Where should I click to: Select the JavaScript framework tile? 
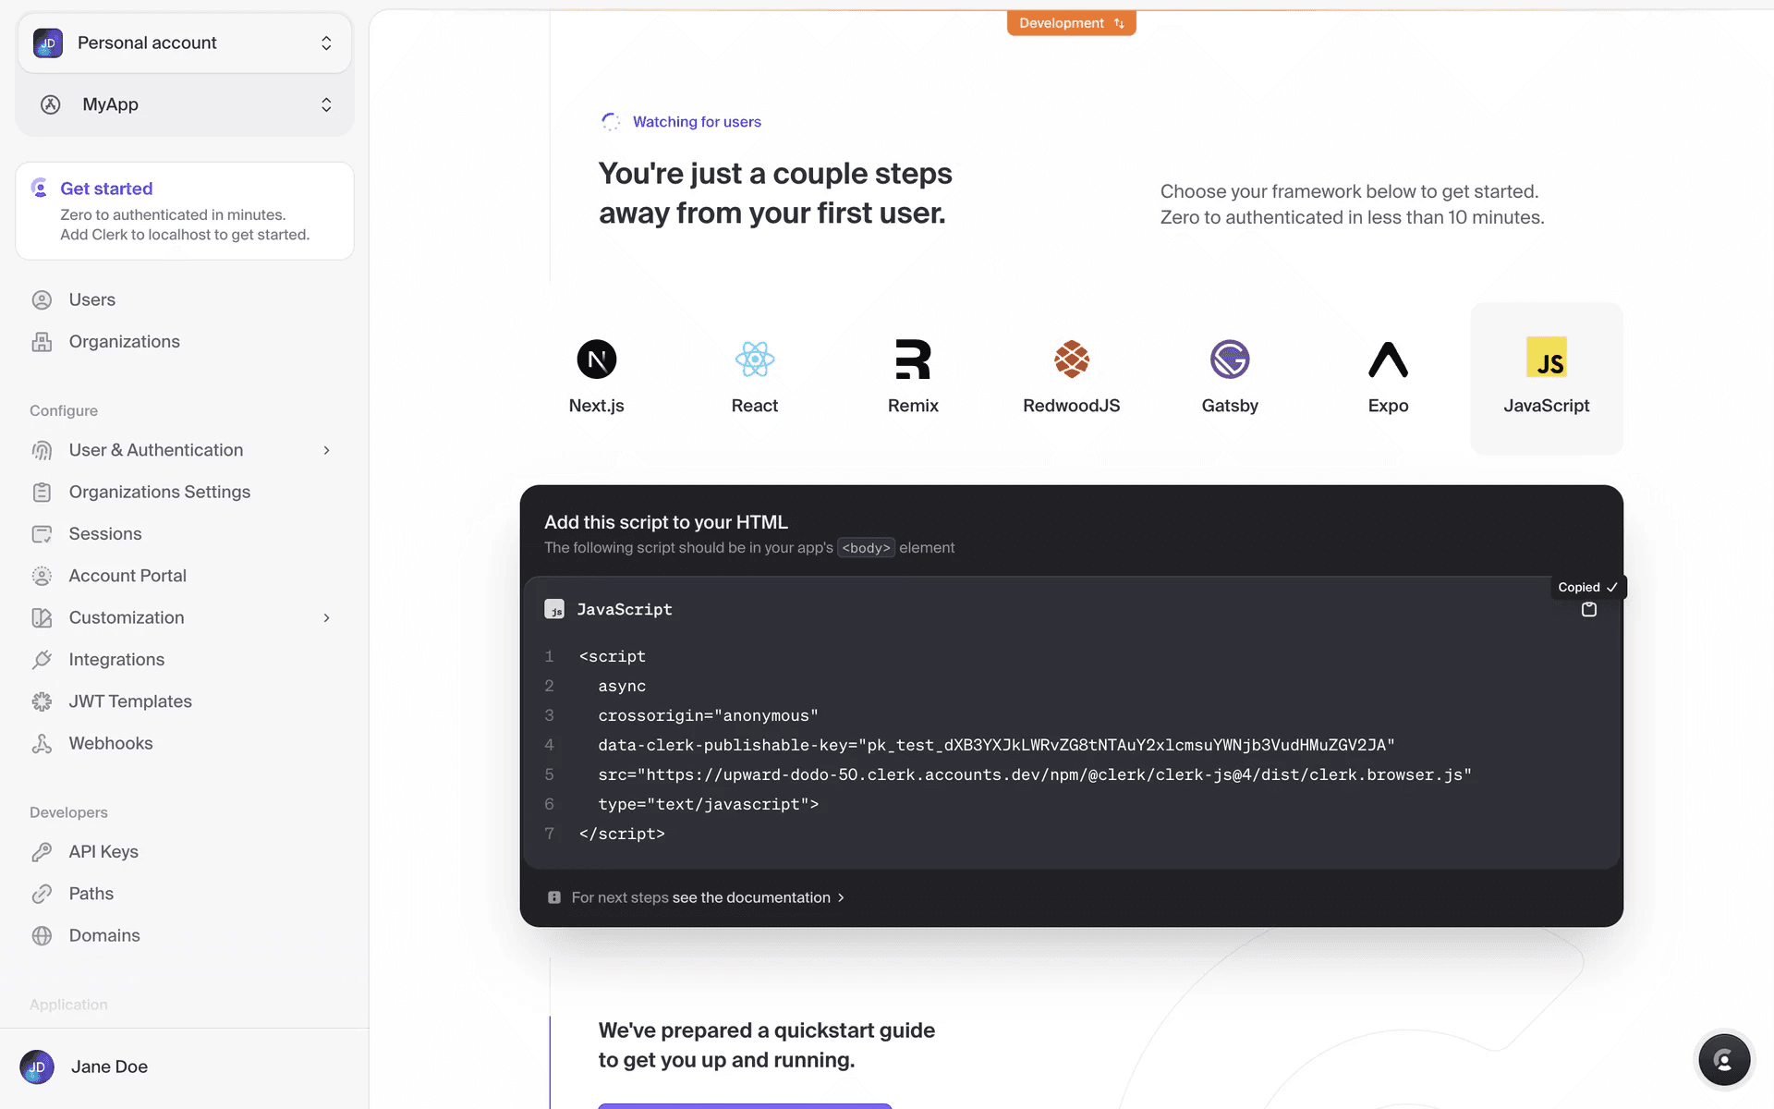point(1546,377)
